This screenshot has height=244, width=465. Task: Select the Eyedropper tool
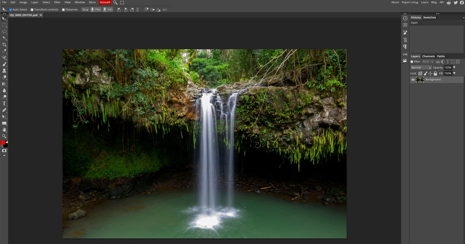(x=4, y=51)
